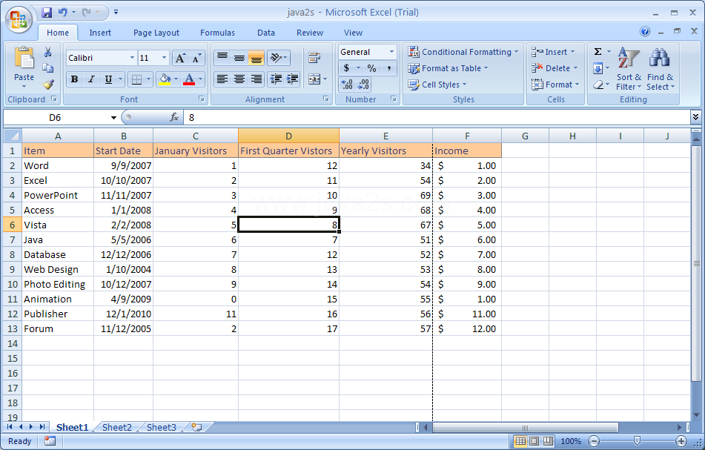705x450 pixels.
Task: Open the Insert ribbon tab
Action: point(100,33)
